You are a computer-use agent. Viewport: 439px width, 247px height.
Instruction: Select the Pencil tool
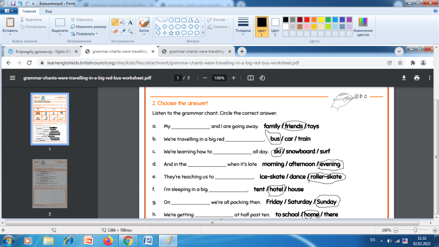115,22
